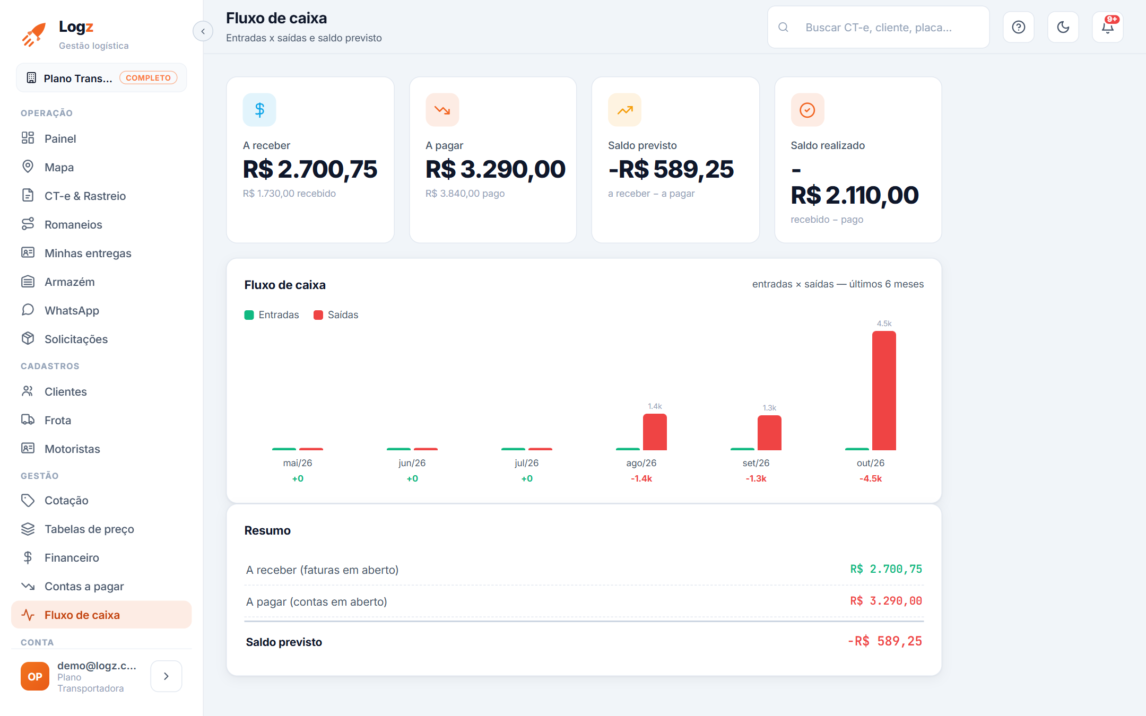Go to Painel in the sidebar
This screenshot has width=1146, height=716.
tap(101, 138)
